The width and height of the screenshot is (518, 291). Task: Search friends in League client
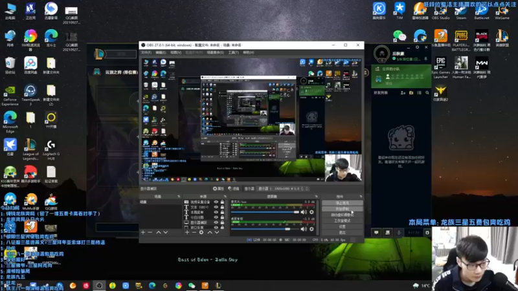click(x=427, y=93)
